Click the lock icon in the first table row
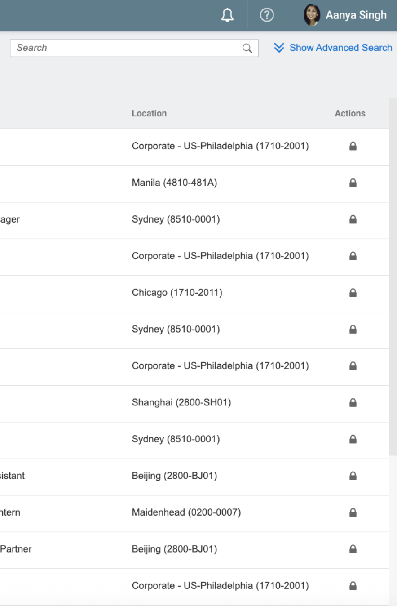The image size is (397, 606). pos(353,146)
